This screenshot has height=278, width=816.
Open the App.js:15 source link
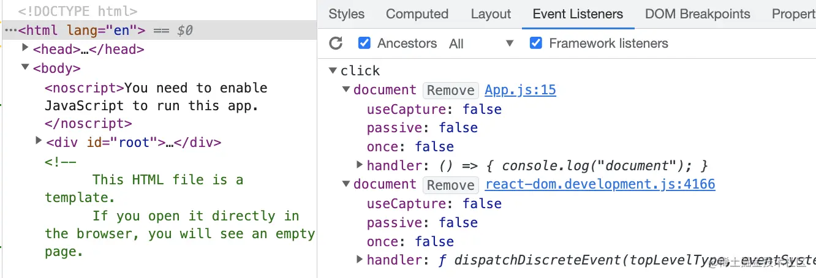(x=520, y=90)
